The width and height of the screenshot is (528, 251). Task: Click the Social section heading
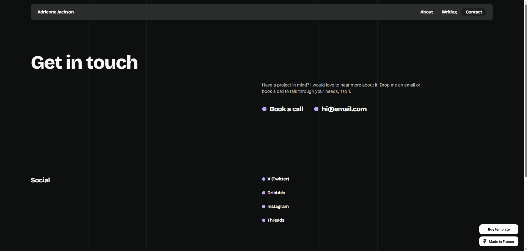pyautogui.click(x=40, y=180)
